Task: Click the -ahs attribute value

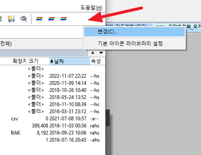Action: (x=95, y=140)
